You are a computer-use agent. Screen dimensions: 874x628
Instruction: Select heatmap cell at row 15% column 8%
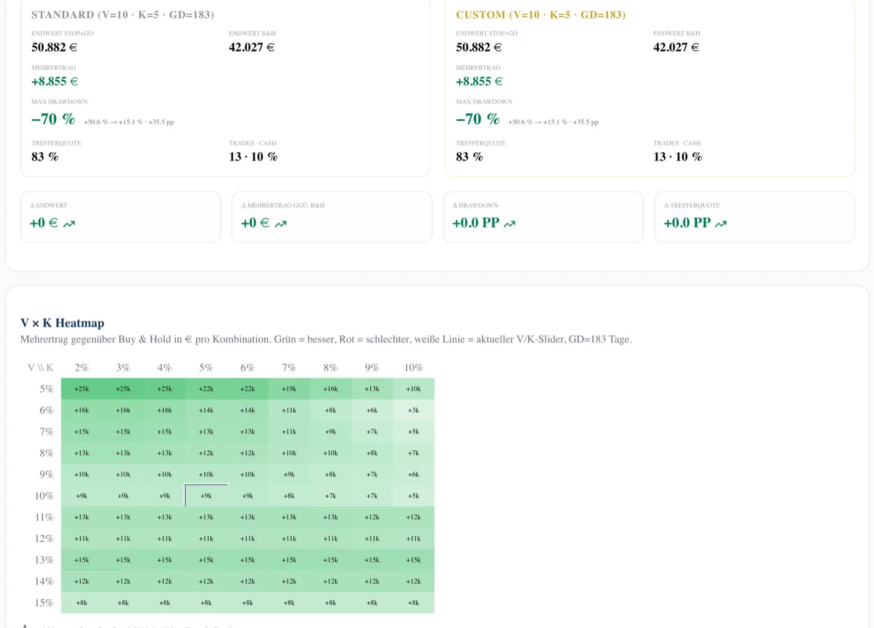pos(330,602)
